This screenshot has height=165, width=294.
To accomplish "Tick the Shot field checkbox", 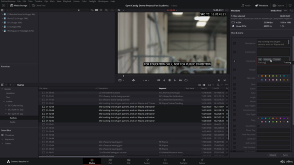I will 234,84.
